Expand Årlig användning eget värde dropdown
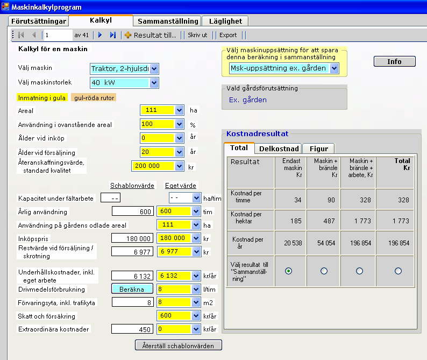 point(196,211)
